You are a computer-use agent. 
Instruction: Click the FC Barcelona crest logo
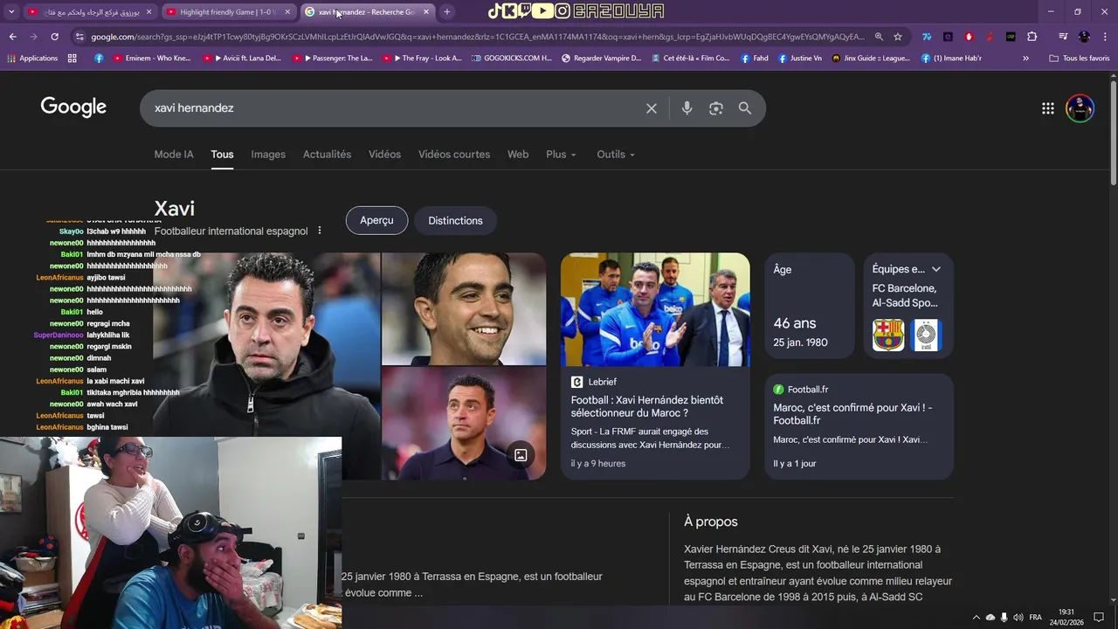point(888,335)
